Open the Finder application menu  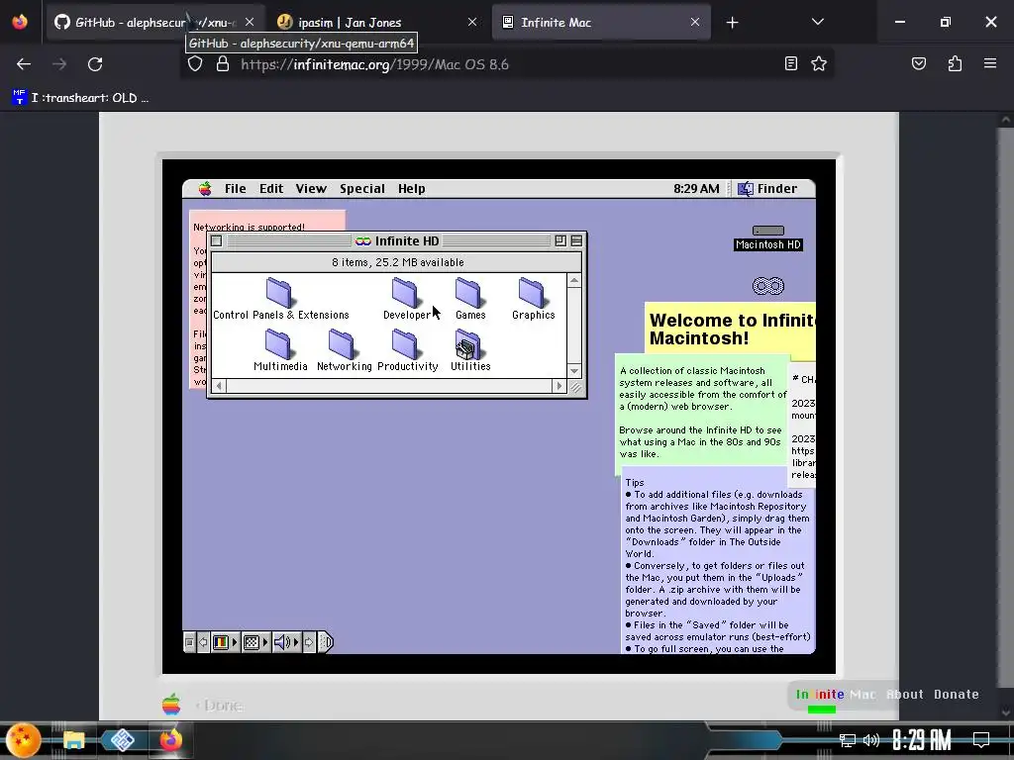tap(767, 189)
